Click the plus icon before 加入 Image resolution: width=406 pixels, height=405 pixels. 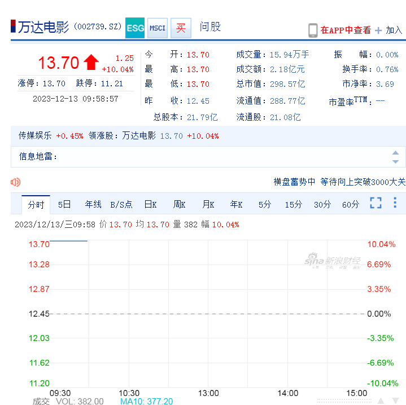pos(378,30)
